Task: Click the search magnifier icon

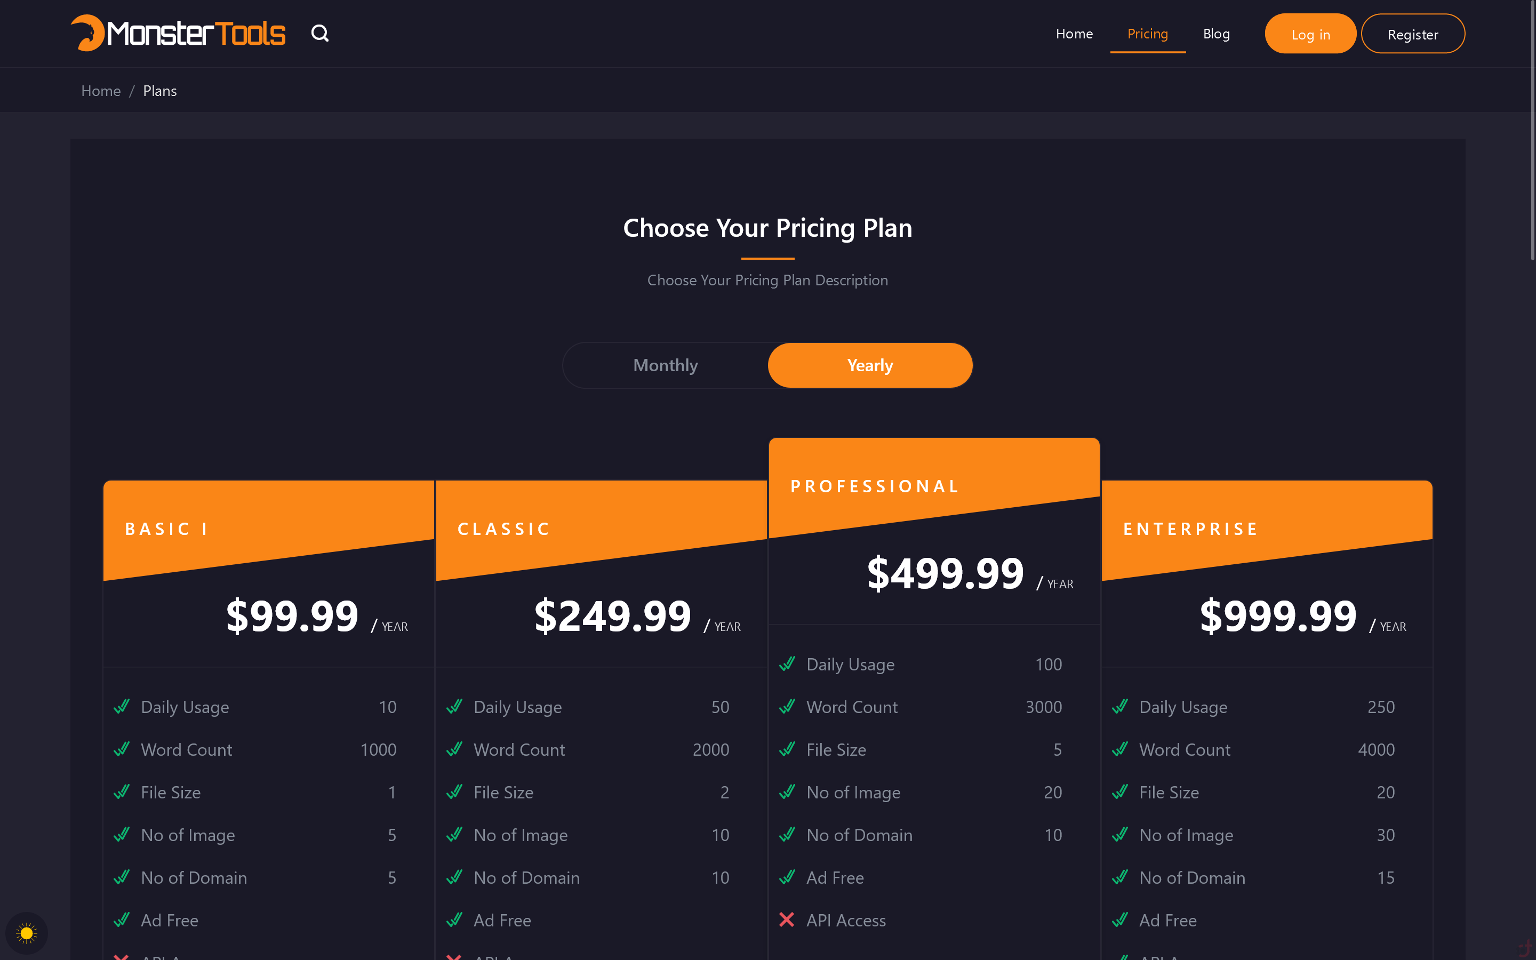Action: tap(320, 33)
